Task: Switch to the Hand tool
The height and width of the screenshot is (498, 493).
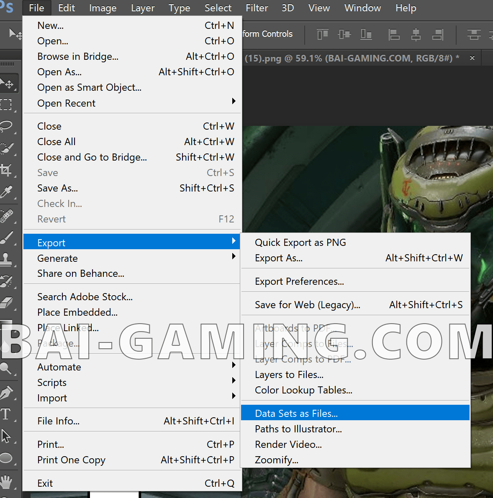Action: coord(6,482)
